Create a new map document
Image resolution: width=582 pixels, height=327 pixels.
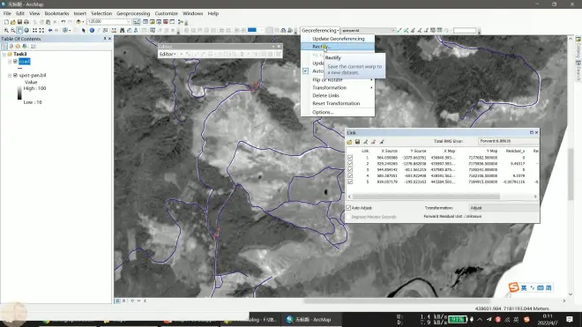pos(6,22)
